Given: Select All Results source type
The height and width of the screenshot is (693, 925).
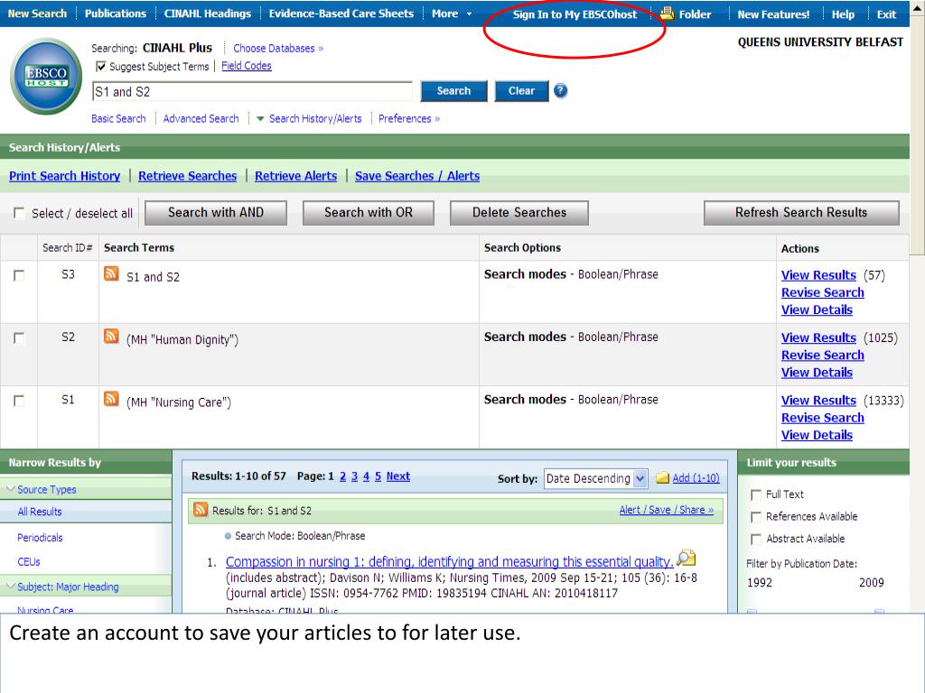Looking at the screenshot, I should (x=40, y=512).
